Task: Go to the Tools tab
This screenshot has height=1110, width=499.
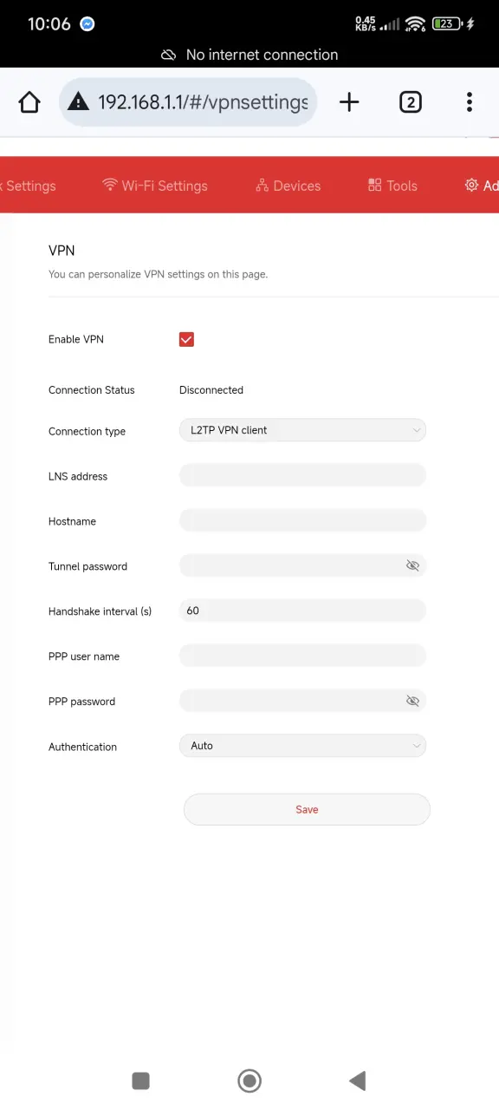Action: click(392, 186)
